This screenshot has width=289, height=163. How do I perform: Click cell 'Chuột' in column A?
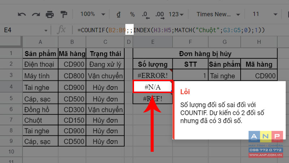(40, 120)
